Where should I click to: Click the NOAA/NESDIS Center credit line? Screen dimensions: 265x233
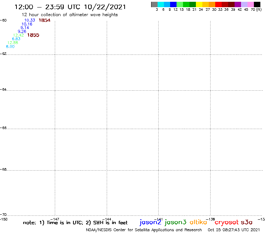coord(144,230)
